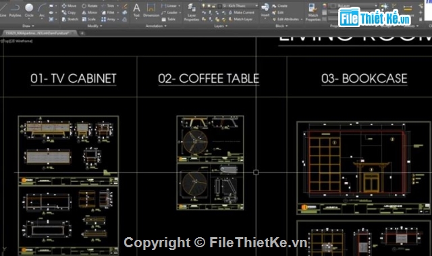
Task: Click the Rectangle icon in Draw panel
Action: point(51,5)
